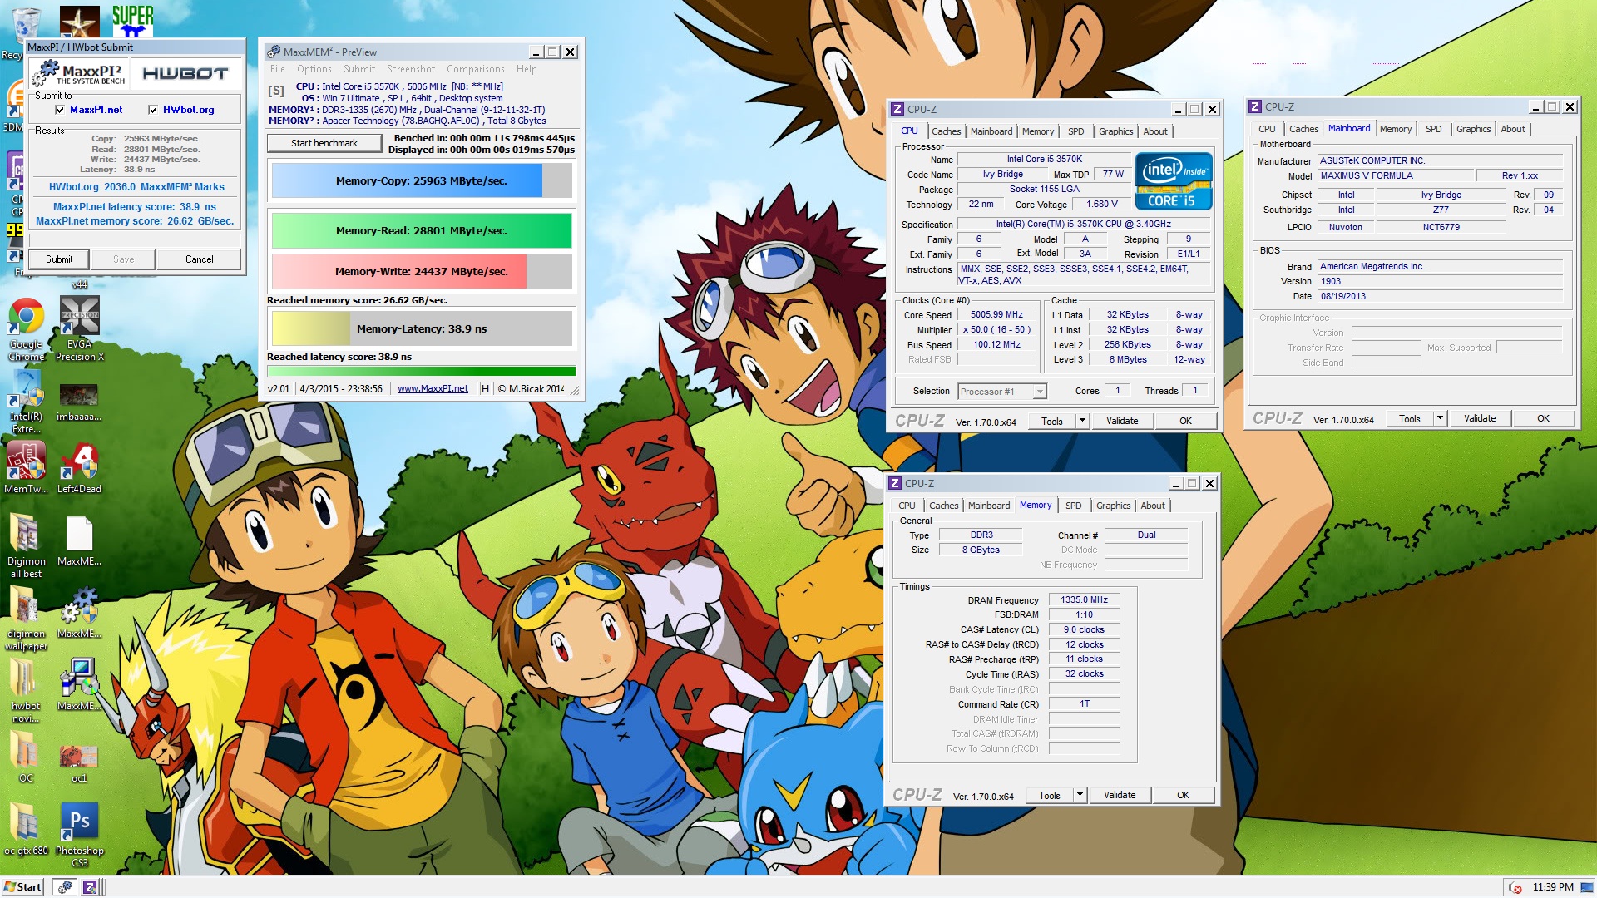Click the [S] button in MaxxMEM²
Image resolution: width=1597 pixels, height=898 pixels.
[276, 91]
